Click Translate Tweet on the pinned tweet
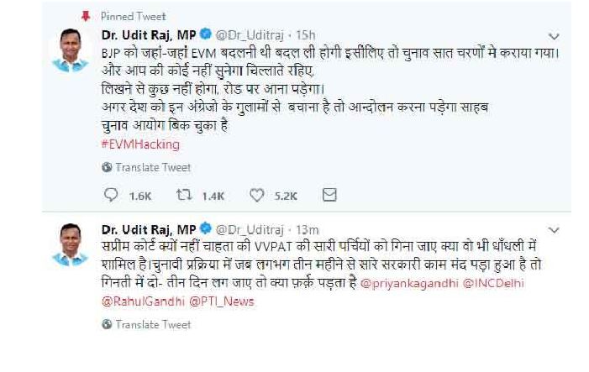Image resolution: width=589 pixels, height=372 pixels. [152, 167]
